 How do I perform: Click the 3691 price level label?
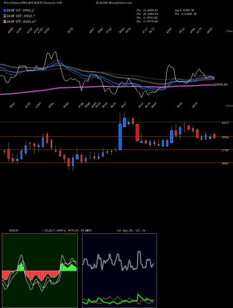(225, 163)
